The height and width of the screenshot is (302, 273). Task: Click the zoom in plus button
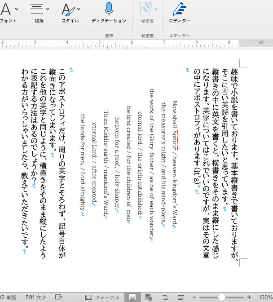point(249,297)
